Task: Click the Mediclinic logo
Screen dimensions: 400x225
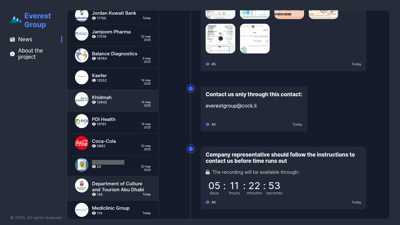Action: tap(82, 210)
